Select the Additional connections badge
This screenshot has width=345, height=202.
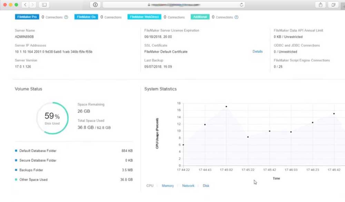[200, 17]
